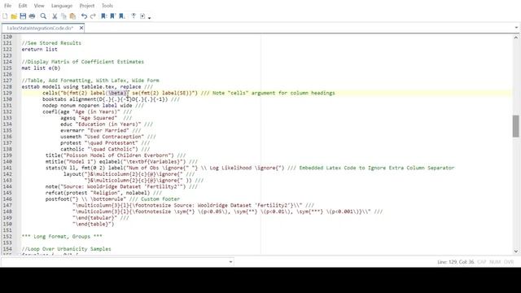
Task: Click the 'postfoot' line with Custom Footer comment
Action: tap(112, 199)
